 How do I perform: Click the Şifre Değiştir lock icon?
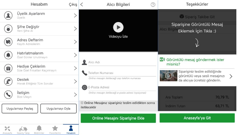click(x=8, y=29)
